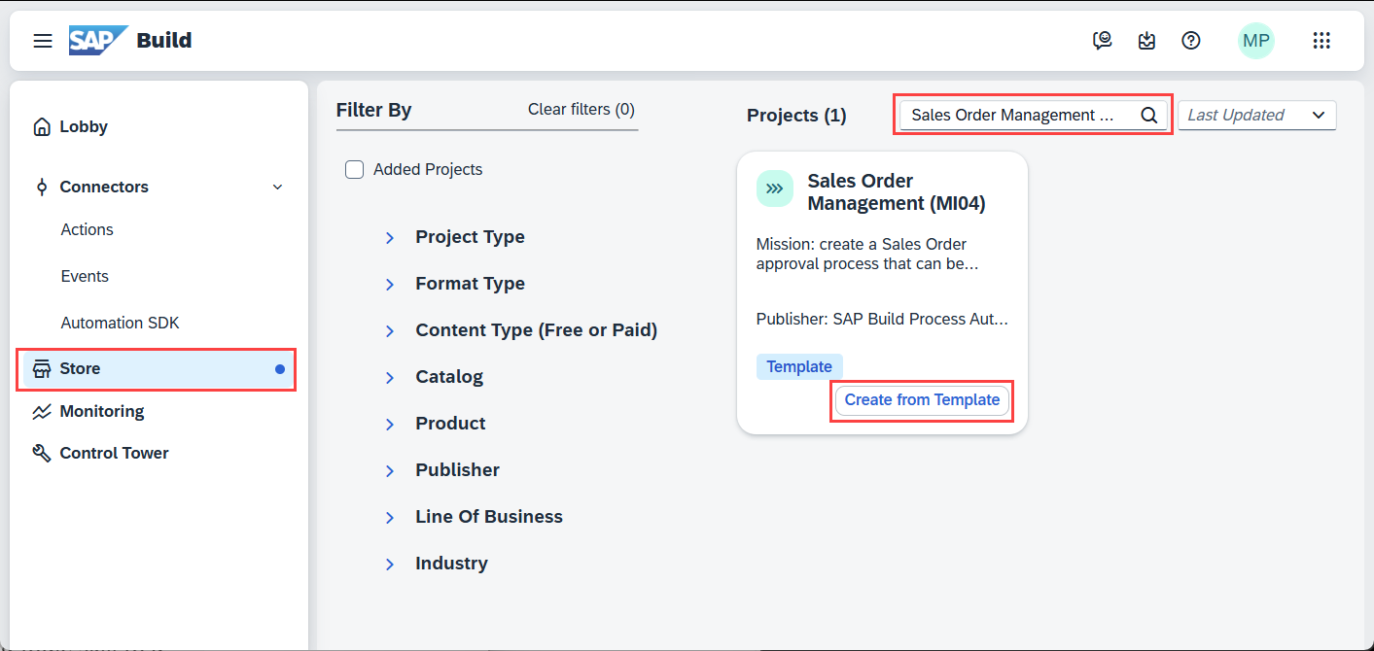Image resolution: width=1374 pixels, height=651 pixels.
Task: Click the Sales Order Management search field
Action: click(1033, 115)
